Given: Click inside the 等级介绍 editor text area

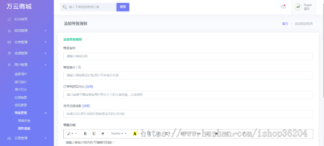Looking at the screenshot, I should 188,142.
